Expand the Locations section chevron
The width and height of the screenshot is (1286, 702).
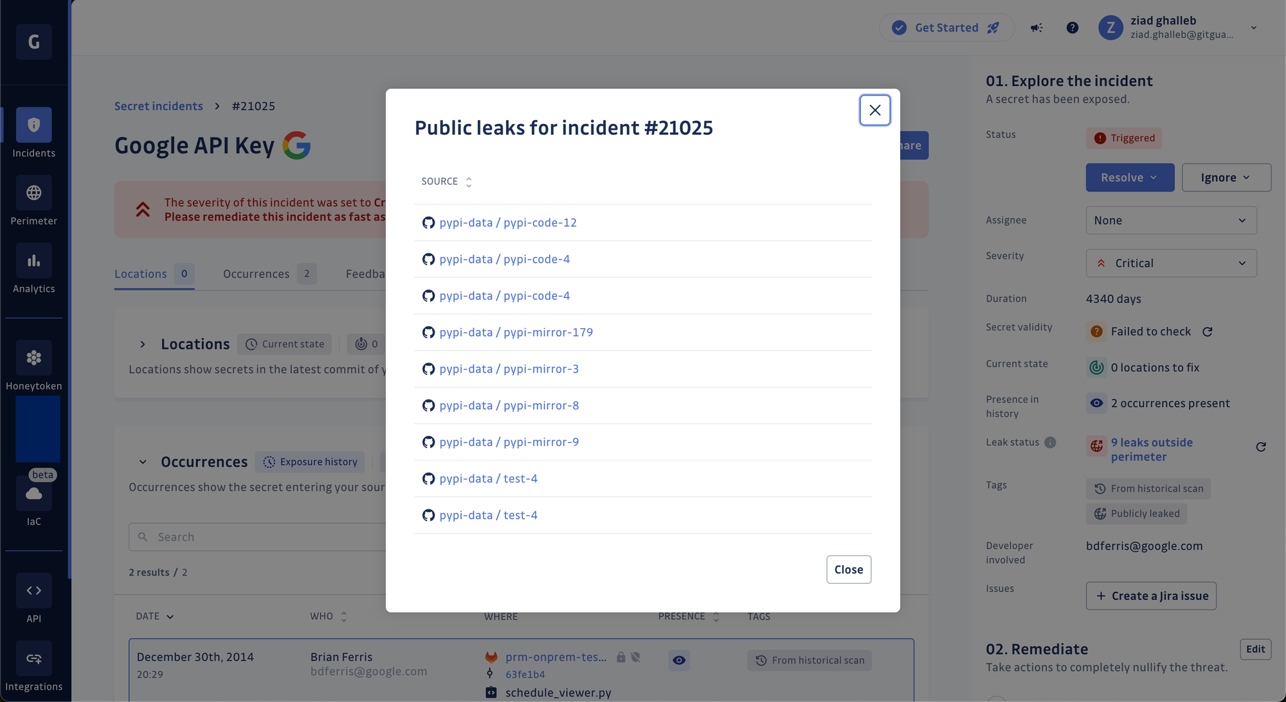(x=142, y=343)
